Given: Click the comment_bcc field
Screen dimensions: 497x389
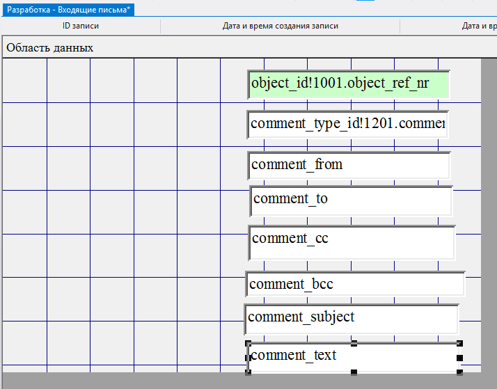Looking at the screenshot, I should click(354, 284).
